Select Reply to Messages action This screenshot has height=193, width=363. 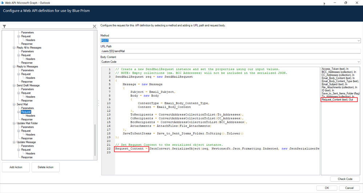coord(27,67)
